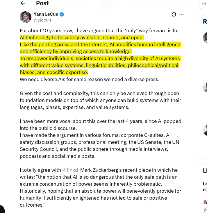
Task: Click the "We need diverse AIs" sentence
Action: [90, 79]
